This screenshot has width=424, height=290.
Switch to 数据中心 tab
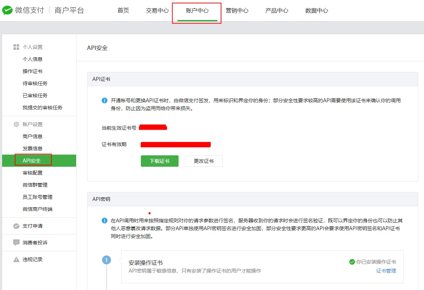[317, 11]
